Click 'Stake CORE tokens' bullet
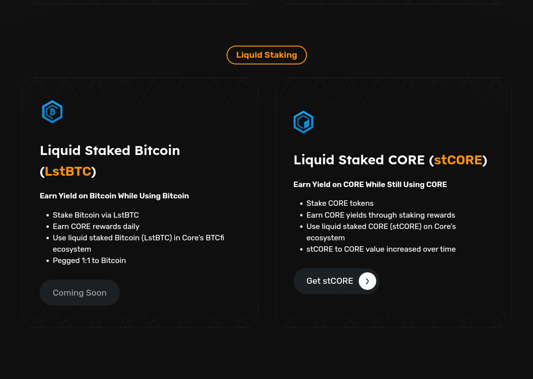The height and width of the screenshot is (379, 533). click(340, 203)
